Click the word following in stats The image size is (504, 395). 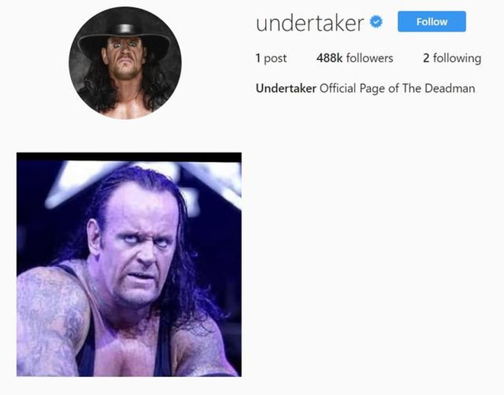click(x=457, y=59)
